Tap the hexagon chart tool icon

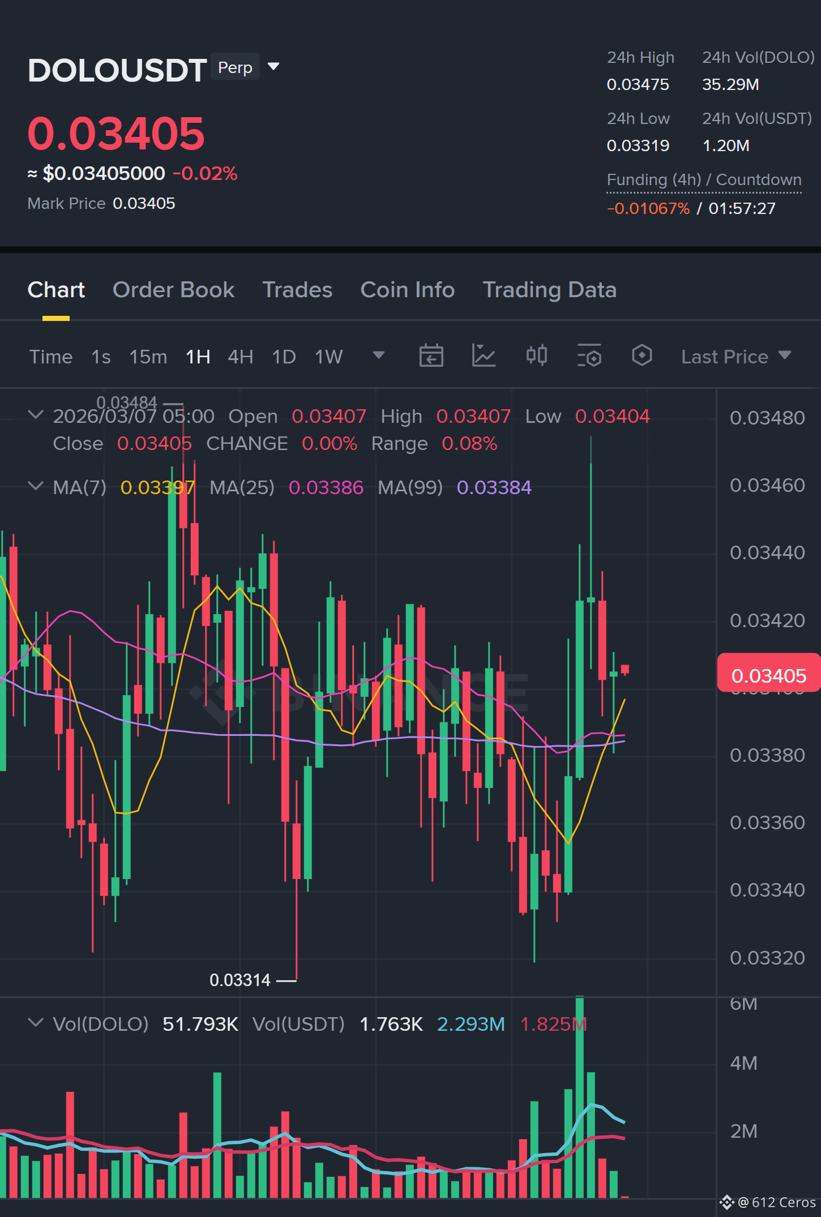[x=642, y=356]
